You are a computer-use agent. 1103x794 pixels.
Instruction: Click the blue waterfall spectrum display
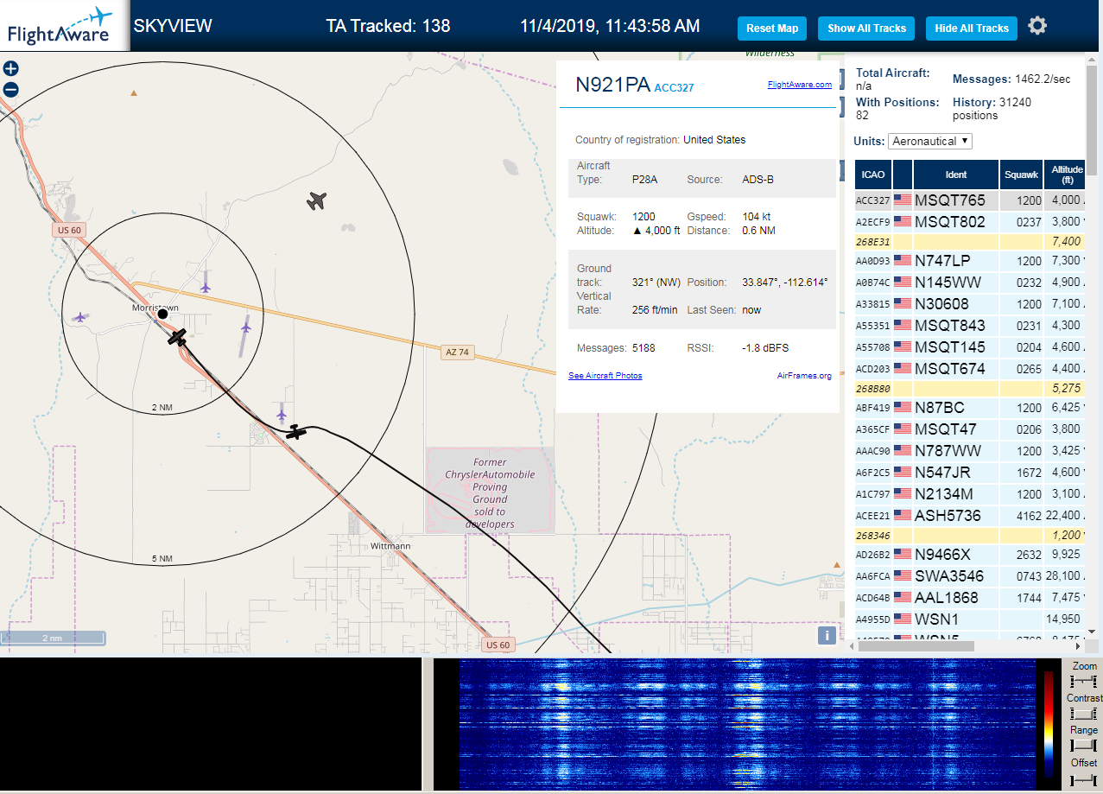coord(747,724)
